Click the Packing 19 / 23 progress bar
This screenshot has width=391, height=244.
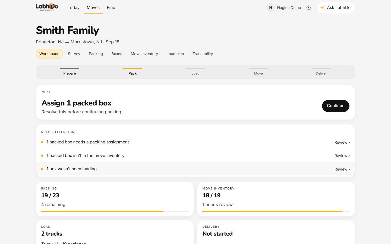[x=115, y=211]
